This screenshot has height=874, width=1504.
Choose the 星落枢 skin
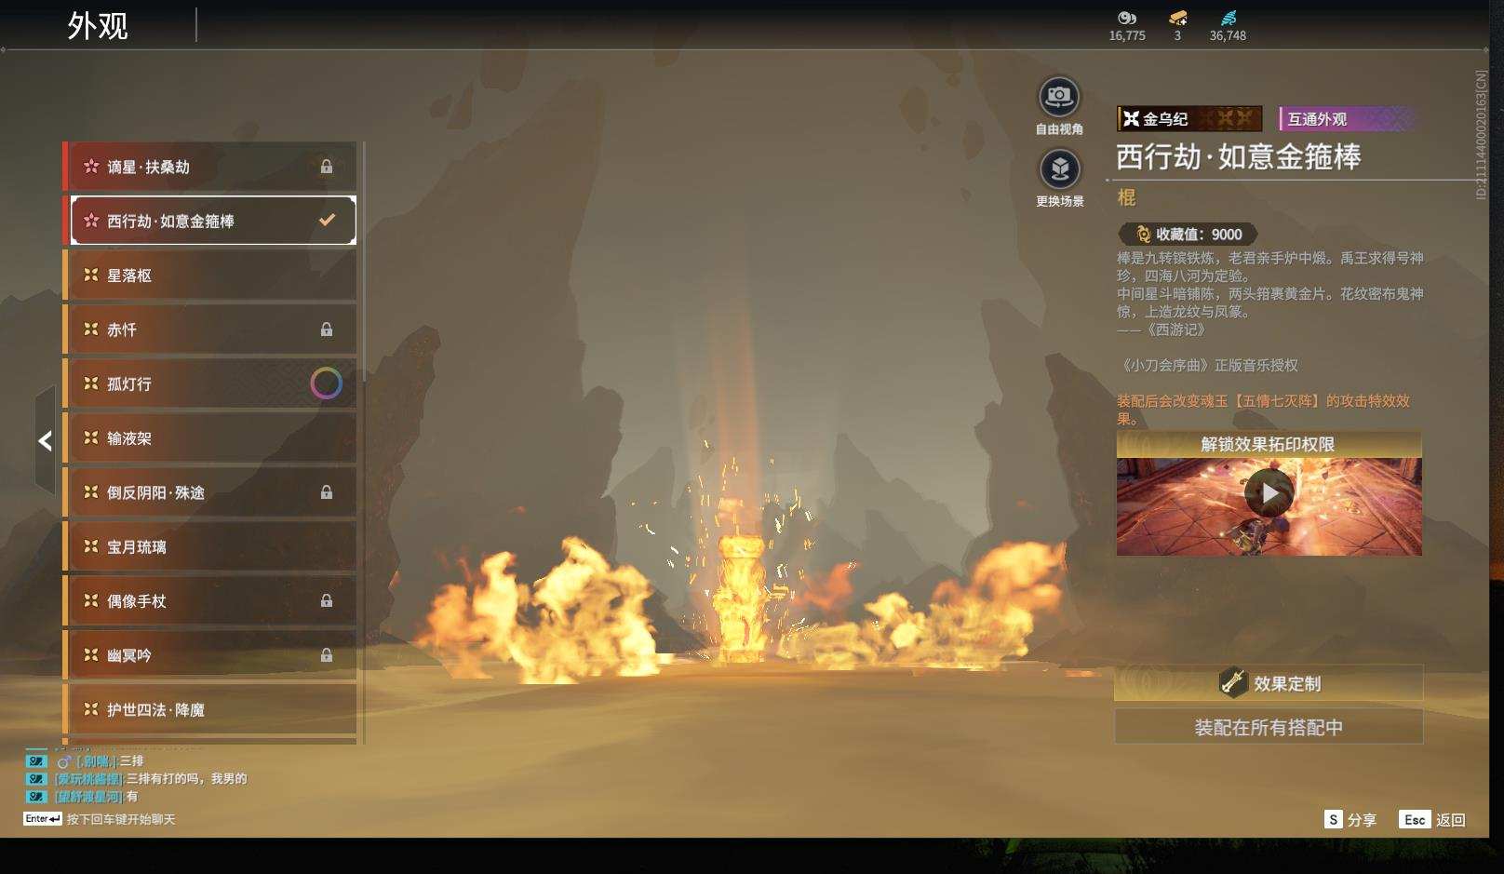click(x=210, y=276)
